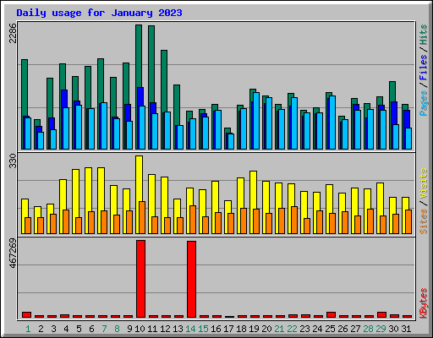Image resolution: width=433 pixels, height=338 pixels.
Task: Click the 'Hits' legend label
Action: click(423, 35)
